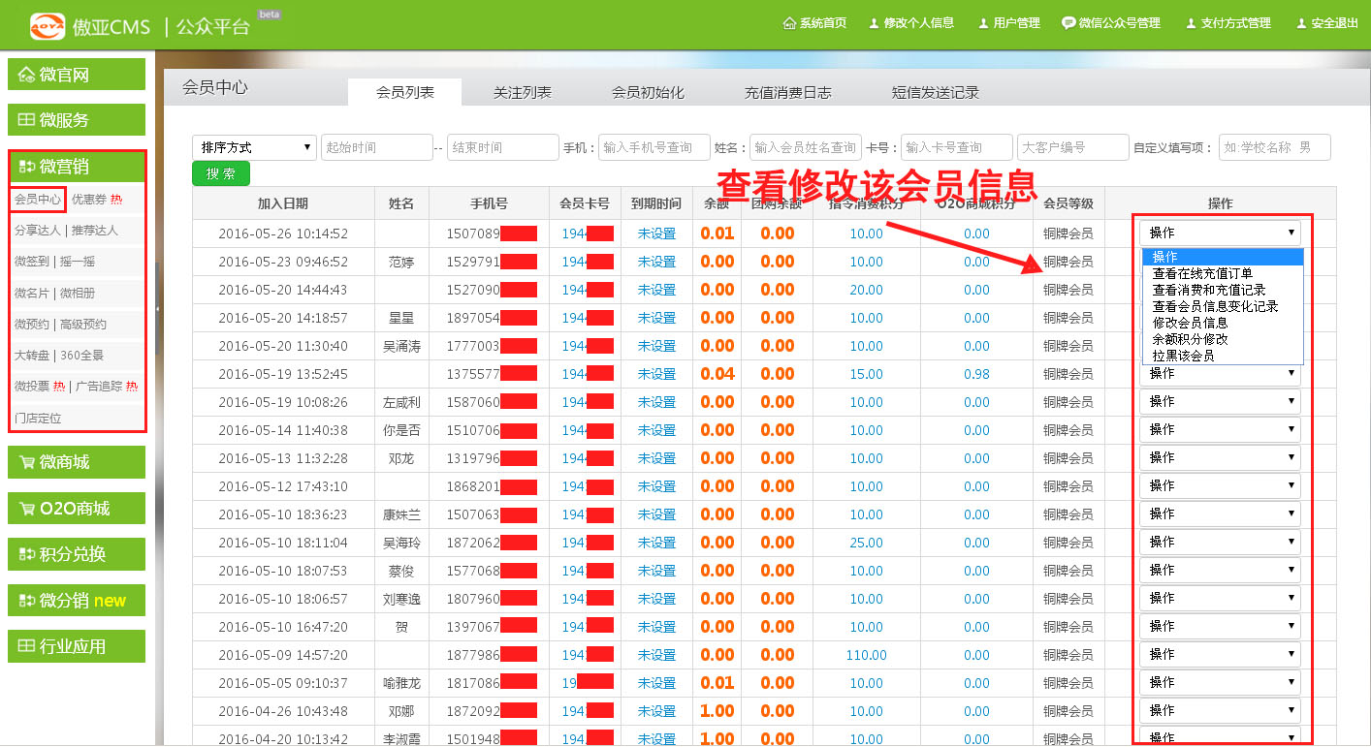Click the 起始时间 date input field
The height and width of the screenshot is (747, 1371).
pyautogui.click(x=376, y=147)
